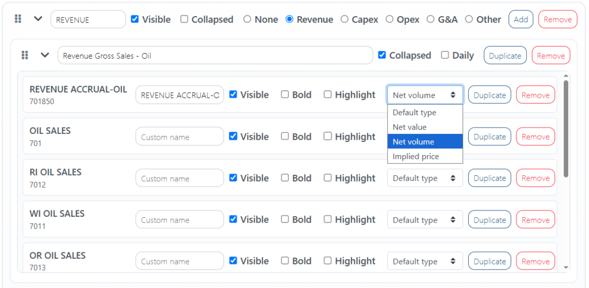
Task: Collapse the Revenue Gross Sales - Oil chevron
Action: click(45, 55)
